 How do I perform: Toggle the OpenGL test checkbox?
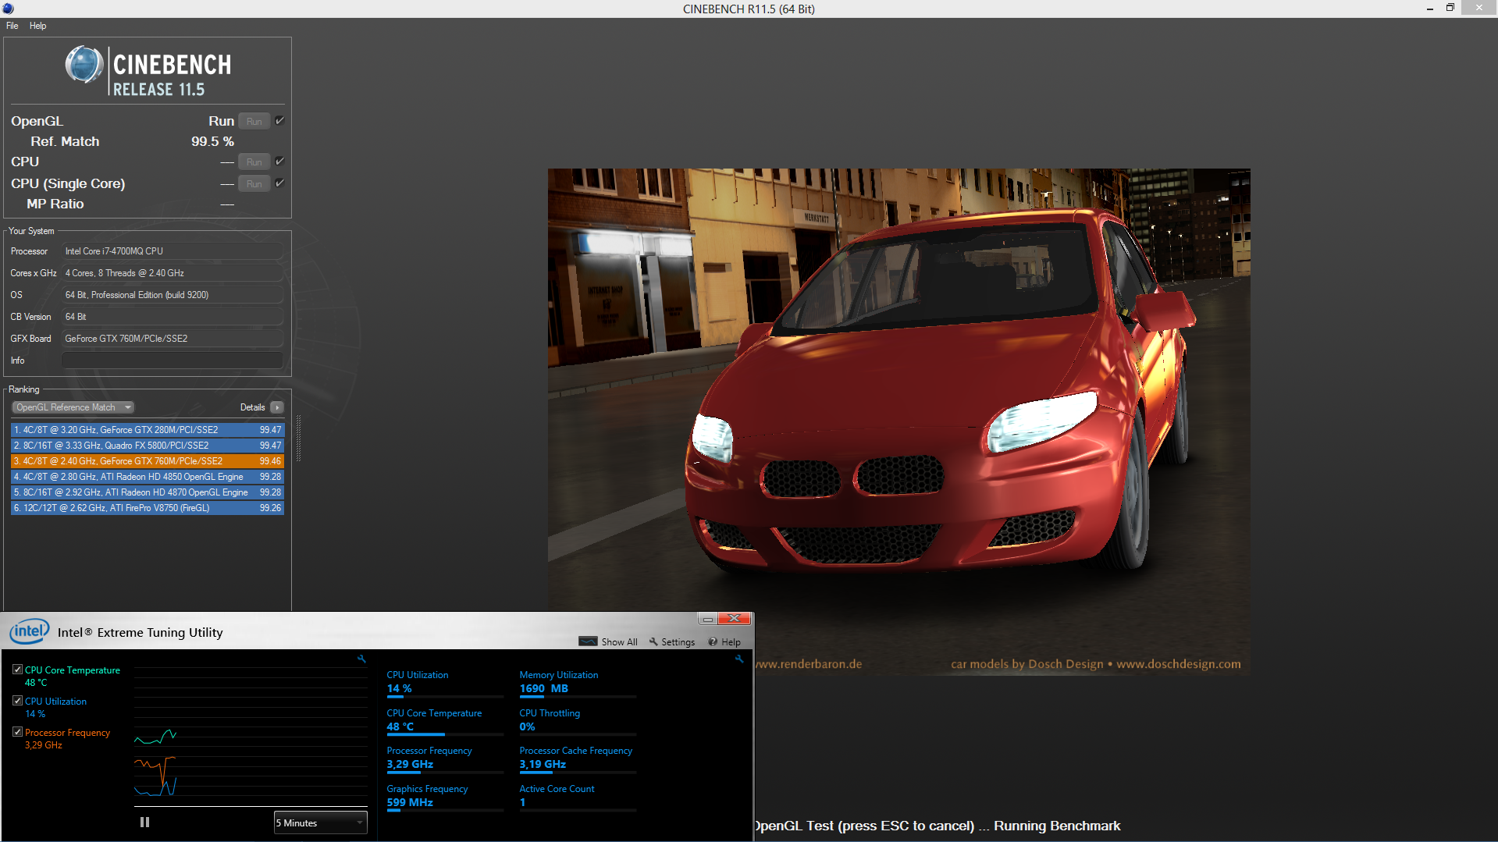pos(279,120)
